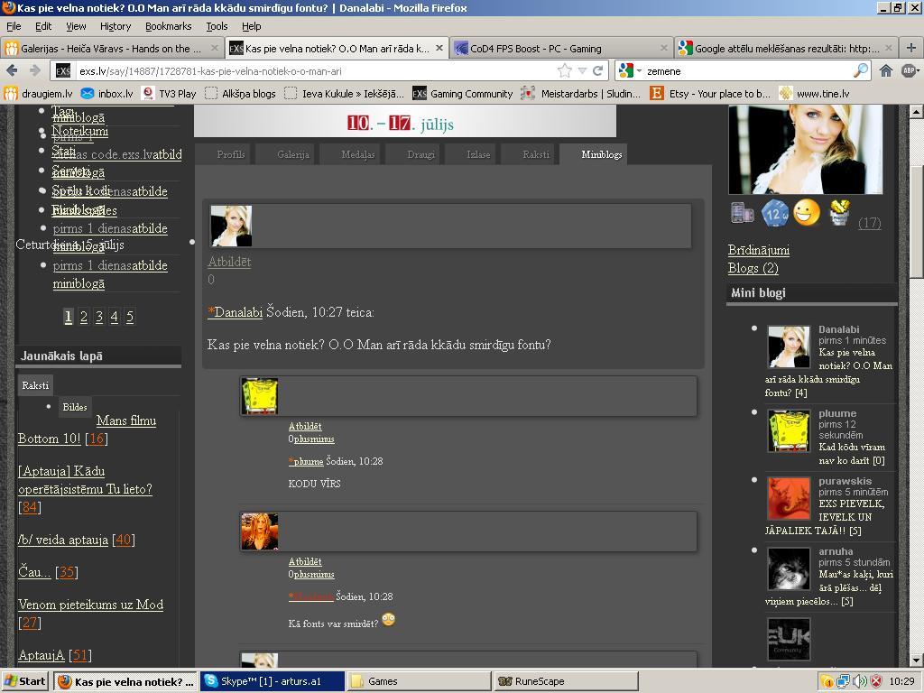924x693 pixels.
Task: Click the mobile phone badge icon
Action: (742, 212)
